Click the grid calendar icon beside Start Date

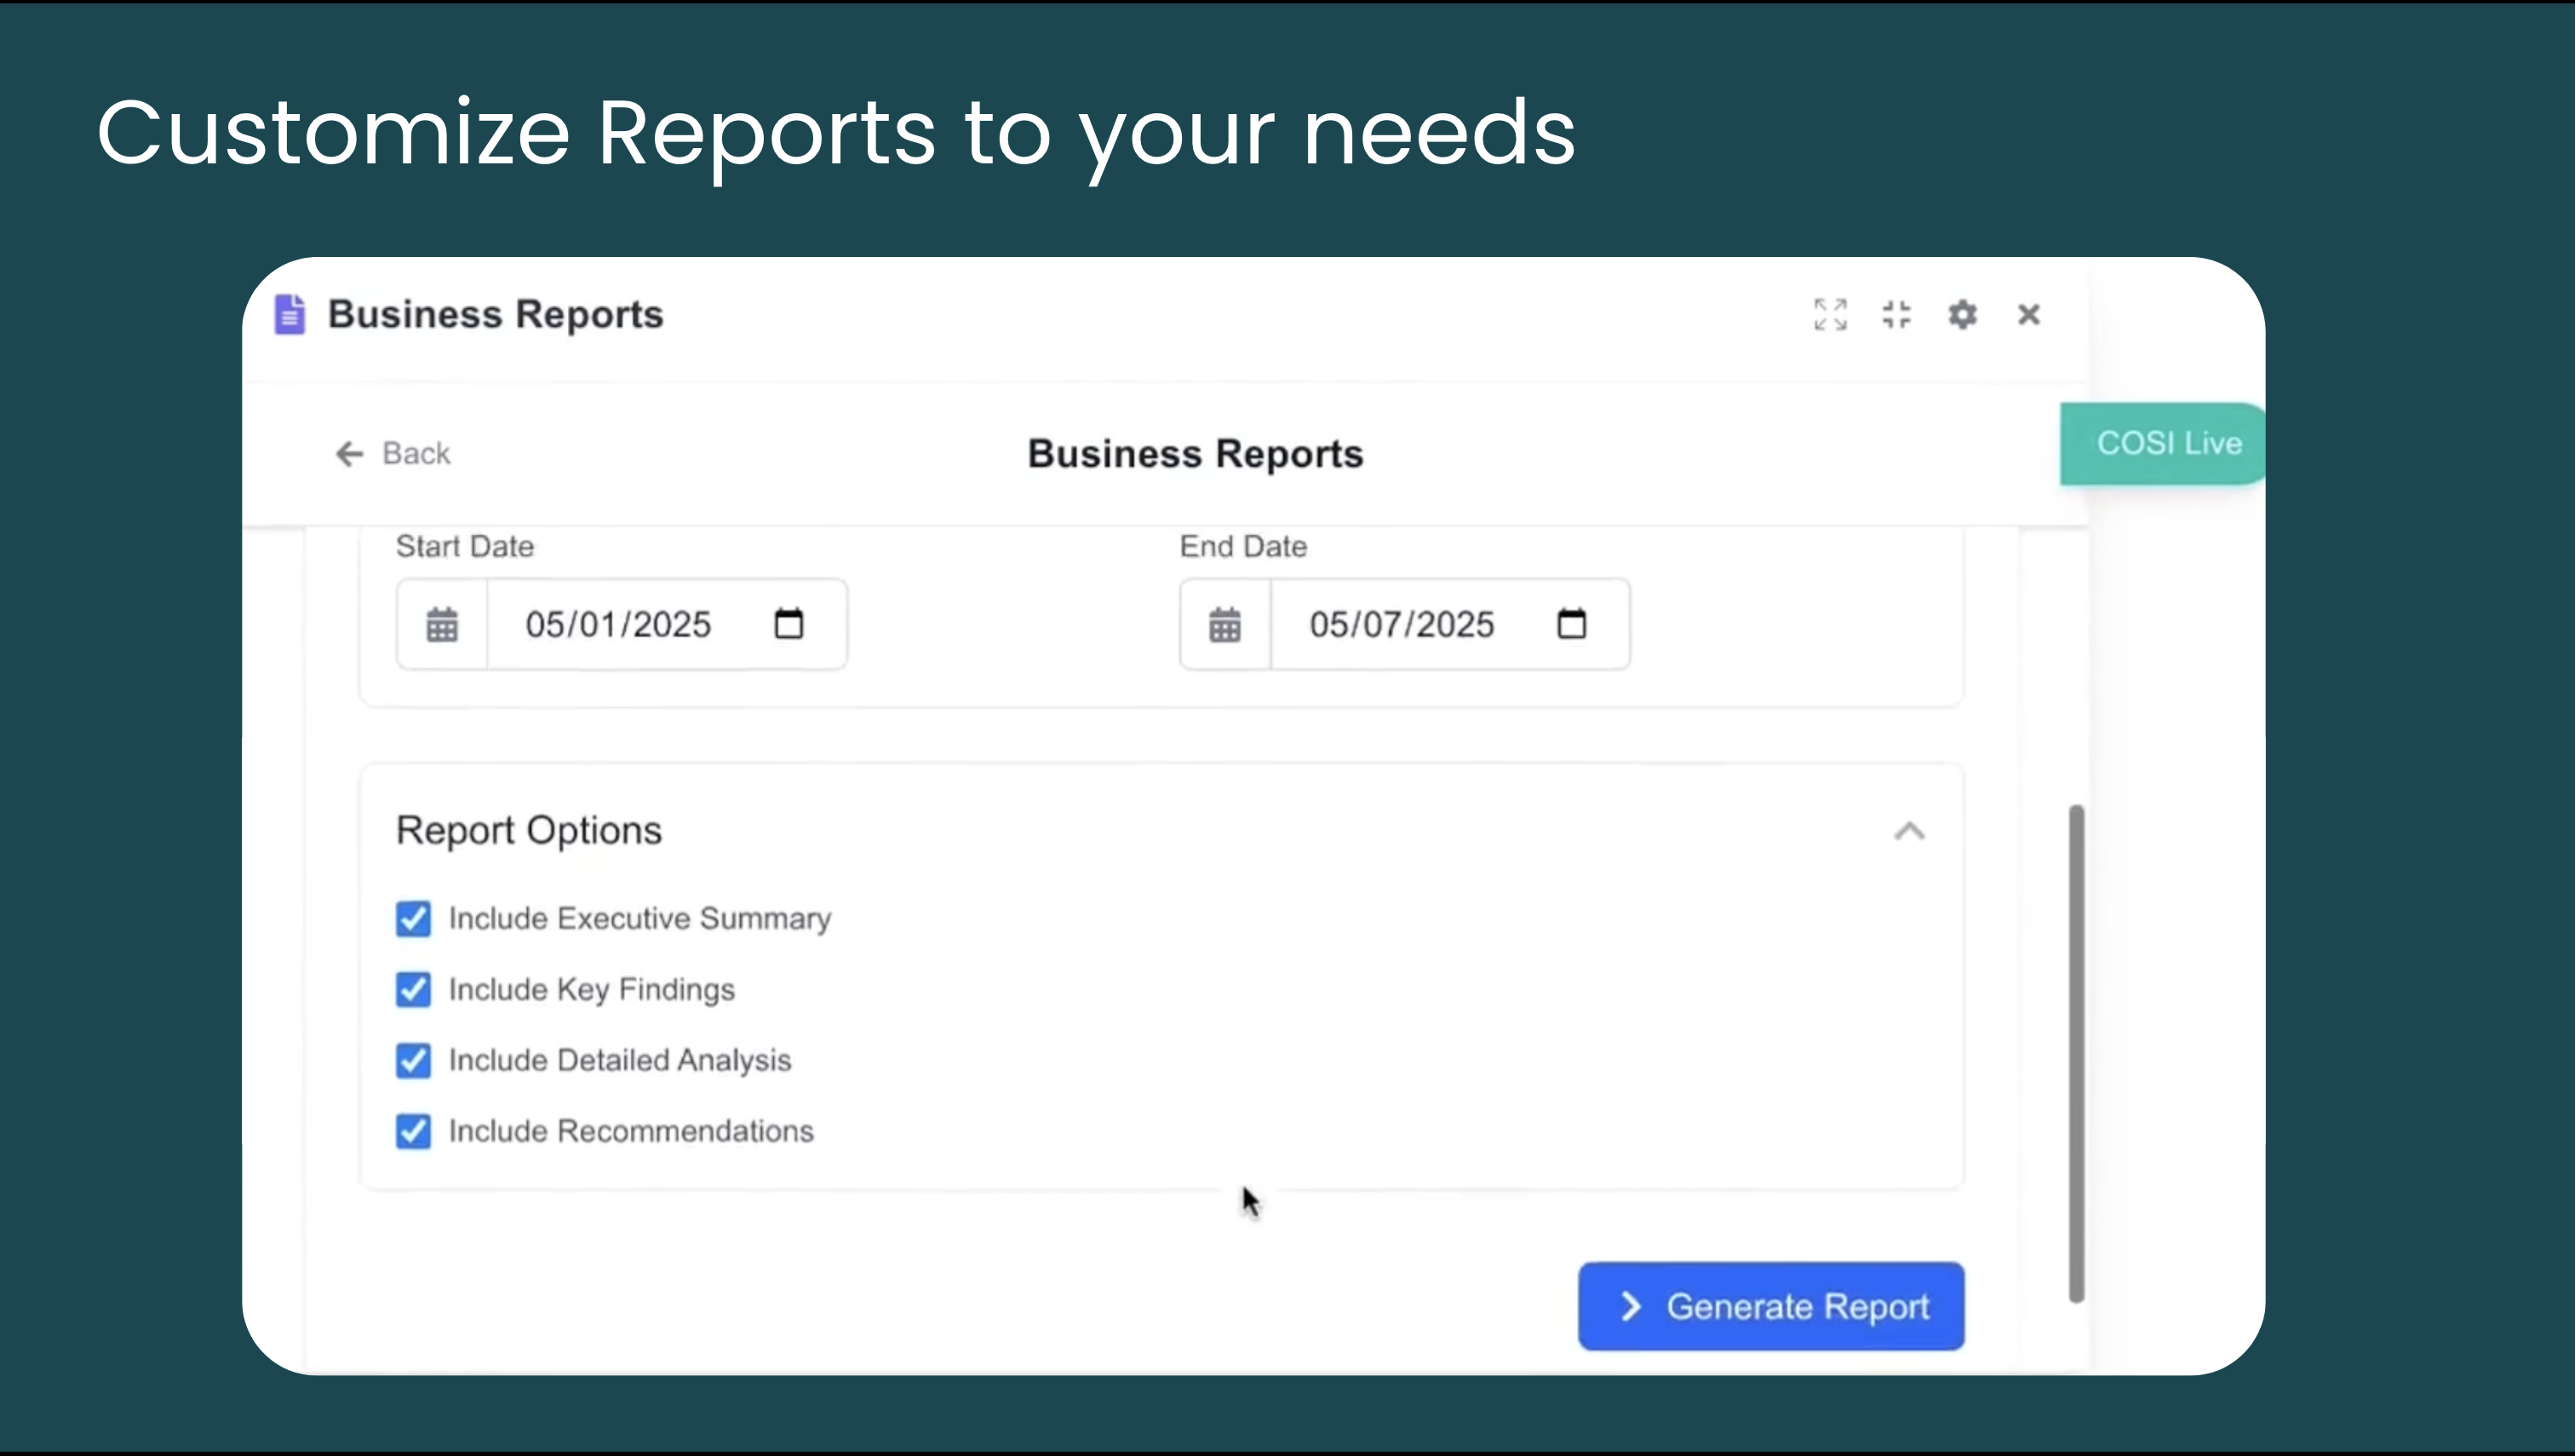(442, 625)
